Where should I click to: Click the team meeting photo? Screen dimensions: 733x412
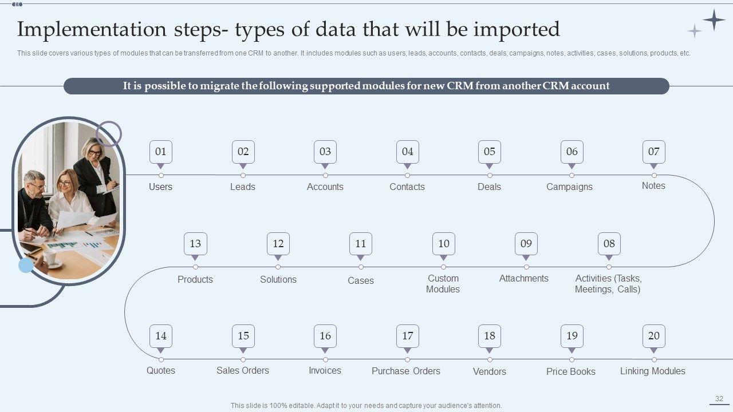(x=68, y=200)
